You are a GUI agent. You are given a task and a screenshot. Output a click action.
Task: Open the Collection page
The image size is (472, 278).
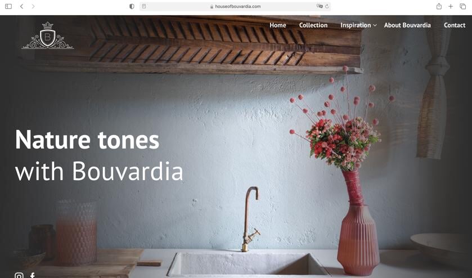[313, 25]
